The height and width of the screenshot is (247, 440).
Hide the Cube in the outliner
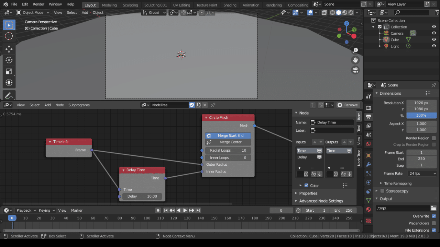click(434, 40)
